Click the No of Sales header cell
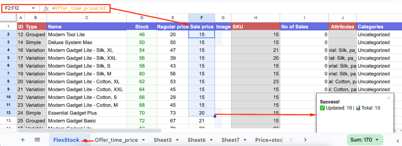The height and width of the screenshot is (146, 402). 304,27
